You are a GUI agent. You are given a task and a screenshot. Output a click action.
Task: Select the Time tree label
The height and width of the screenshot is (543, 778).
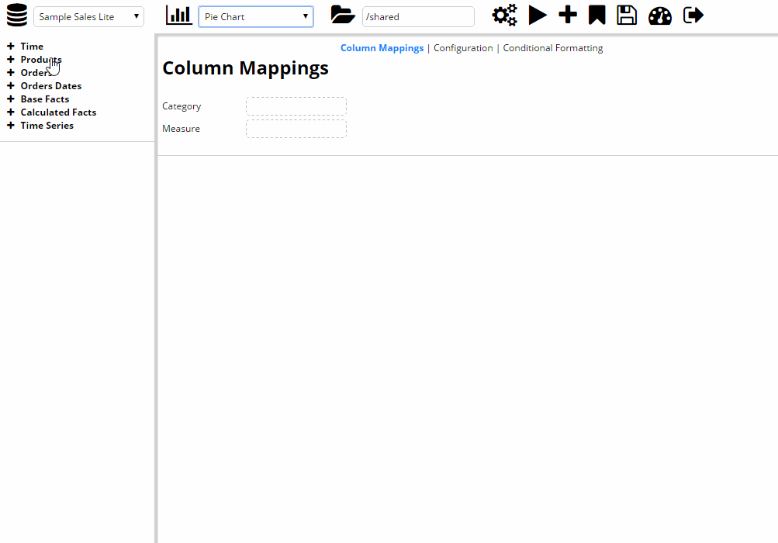pos(32,47)
